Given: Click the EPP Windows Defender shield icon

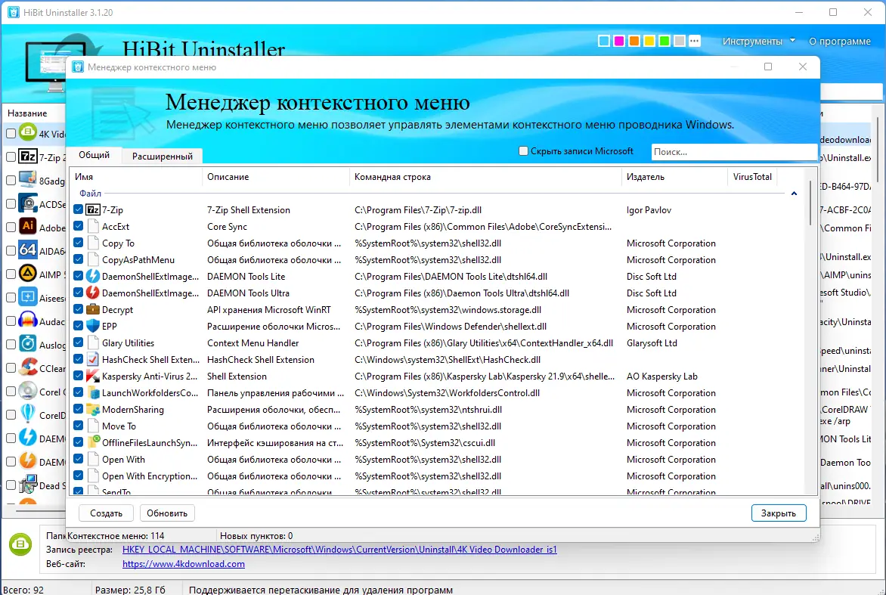Looking at the screenshot, I should click(x=93, y=326).
